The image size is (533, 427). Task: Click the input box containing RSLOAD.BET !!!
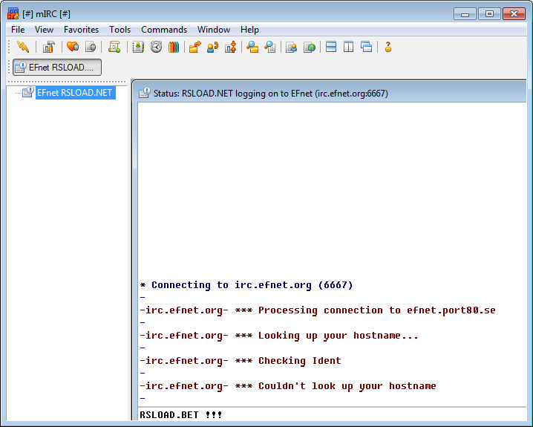click(332, 414)
